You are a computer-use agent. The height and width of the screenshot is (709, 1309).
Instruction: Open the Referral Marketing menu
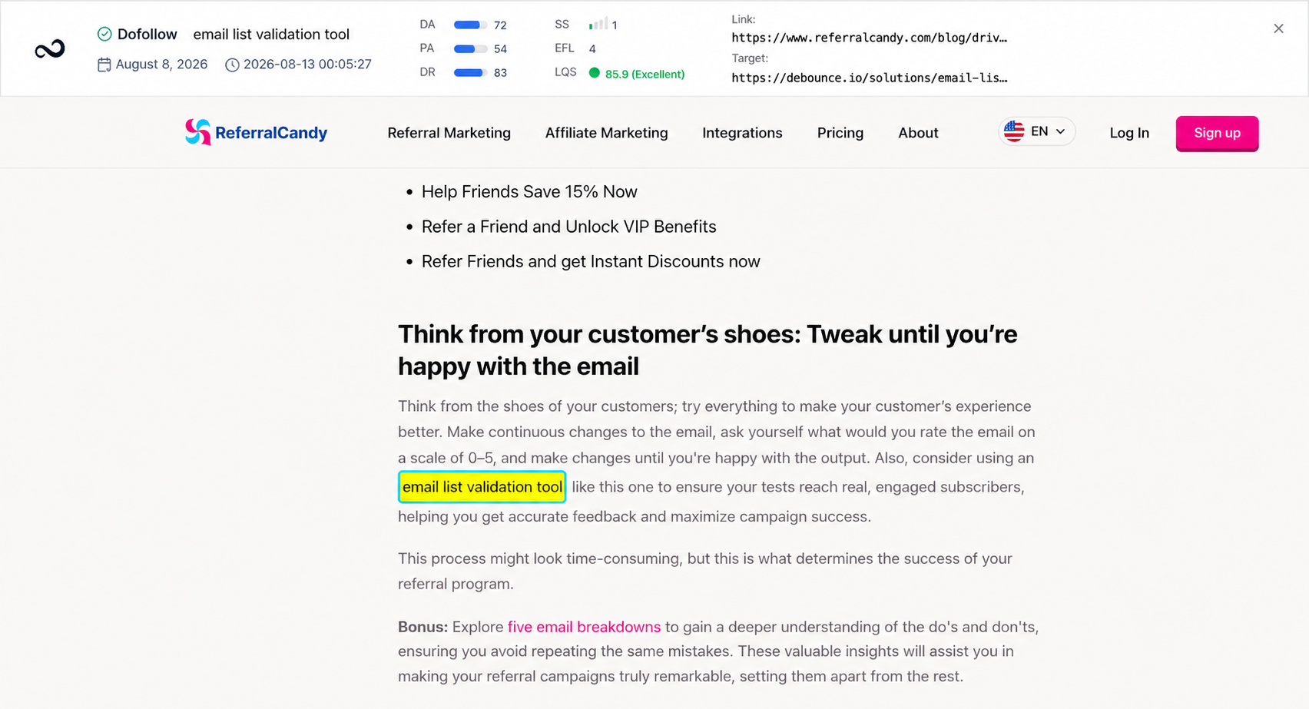[x=449, y=133]
